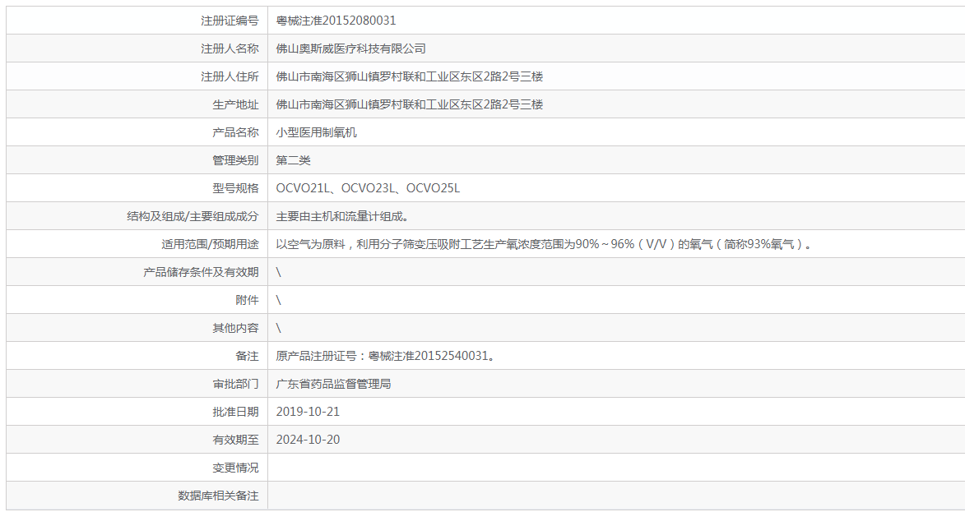Click the label 适用范围/预期用途
The image size is (965, 512).
tap(210, 244)
